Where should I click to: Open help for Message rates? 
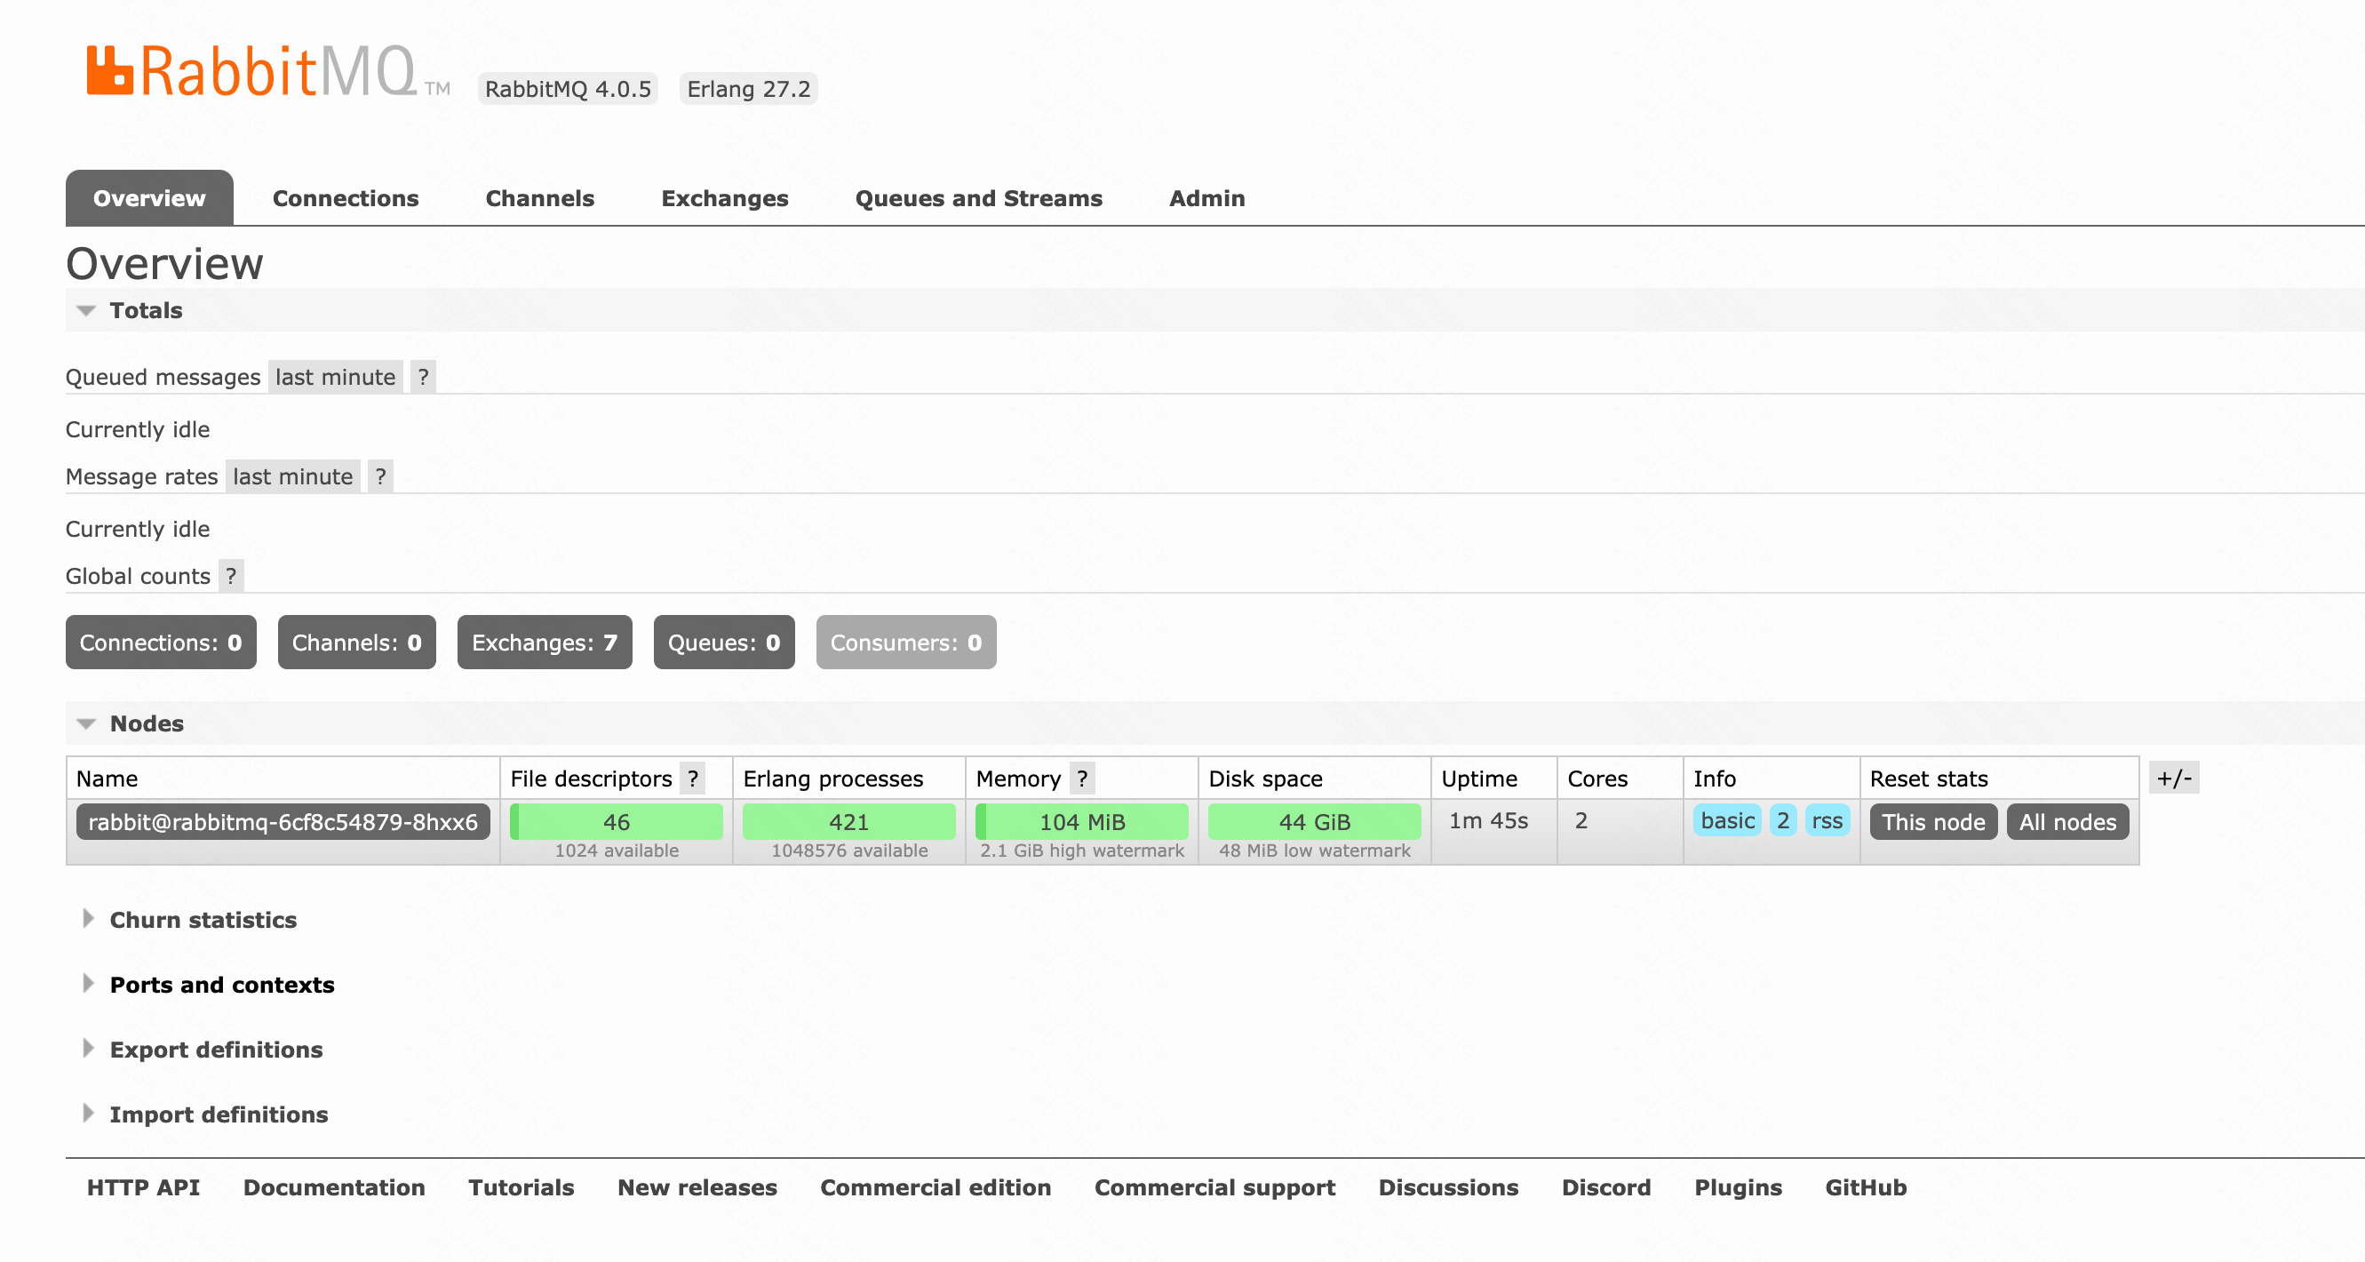click(x=380, y=475)
